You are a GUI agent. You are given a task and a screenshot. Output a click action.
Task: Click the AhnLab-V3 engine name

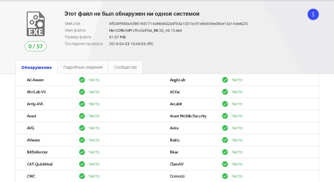point(36,92)
